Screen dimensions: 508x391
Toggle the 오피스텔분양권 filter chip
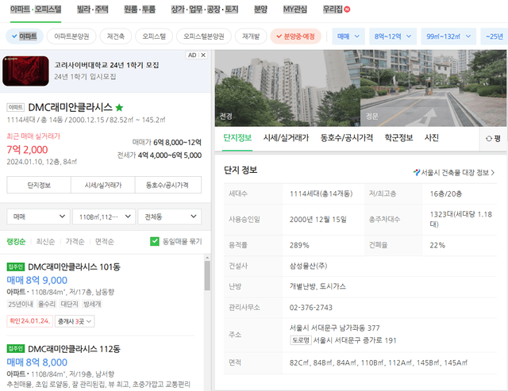coord(204,36)
